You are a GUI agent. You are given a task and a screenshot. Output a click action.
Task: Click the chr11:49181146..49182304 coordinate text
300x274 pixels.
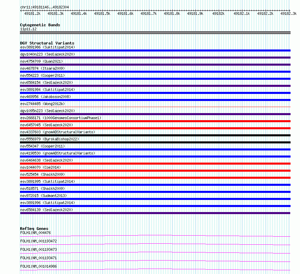(x=44, y=7)
